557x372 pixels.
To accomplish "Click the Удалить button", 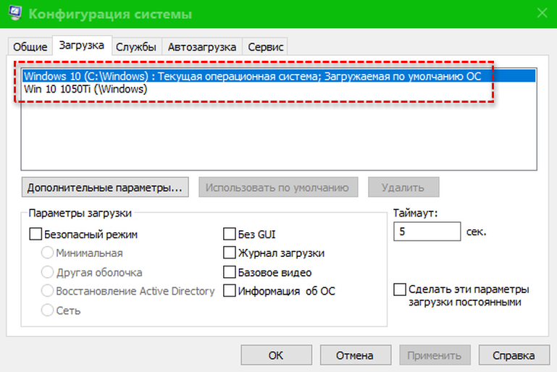I will pos(403,187).
